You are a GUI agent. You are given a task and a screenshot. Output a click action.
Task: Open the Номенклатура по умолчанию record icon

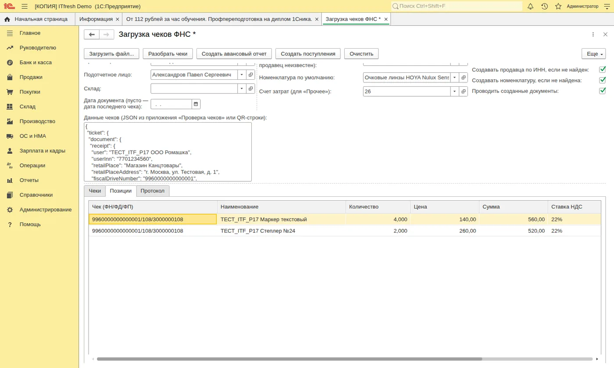pyautogui.click(x=464, y=78)
